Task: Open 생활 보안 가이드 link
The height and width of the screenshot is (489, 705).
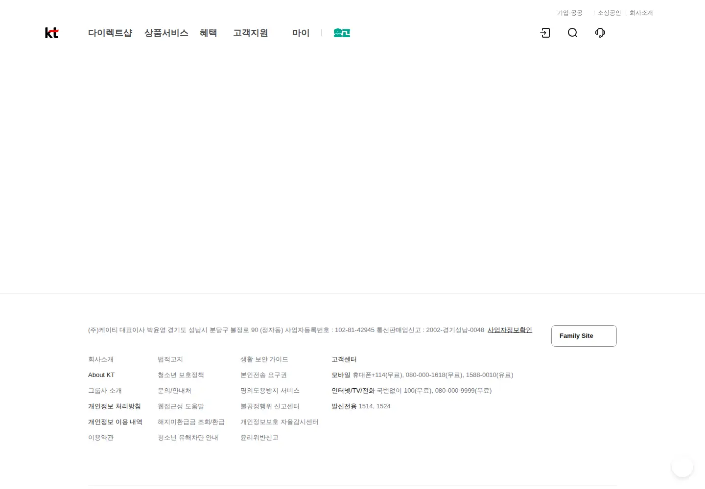Action: (264, 359)
